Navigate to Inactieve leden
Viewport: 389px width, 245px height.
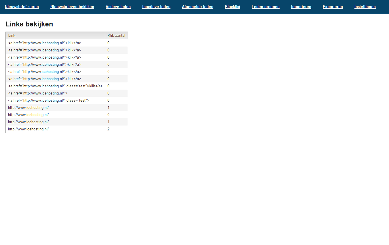click(156, 7)
